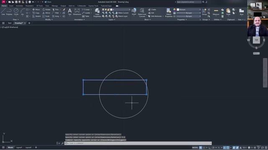The width and height of the screenshot is (268, 150).
Task: Toggle the grid display in status bar
Action: click(201, 147)
